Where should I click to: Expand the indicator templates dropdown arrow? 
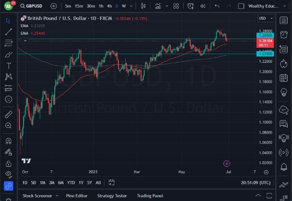167,6
